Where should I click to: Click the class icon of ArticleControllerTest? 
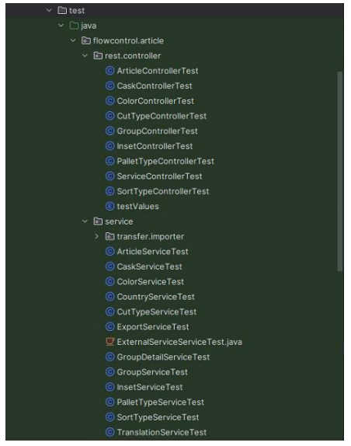point(110,71)
